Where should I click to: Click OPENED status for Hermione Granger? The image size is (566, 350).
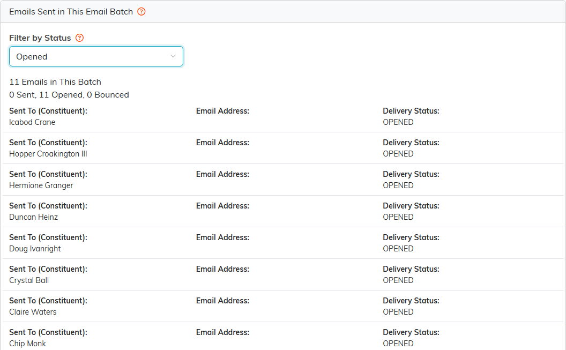(x=398, y=185)
